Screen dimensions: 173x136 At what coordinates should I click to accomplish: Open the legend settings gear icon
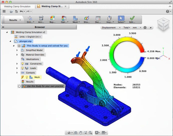(145, 27)
